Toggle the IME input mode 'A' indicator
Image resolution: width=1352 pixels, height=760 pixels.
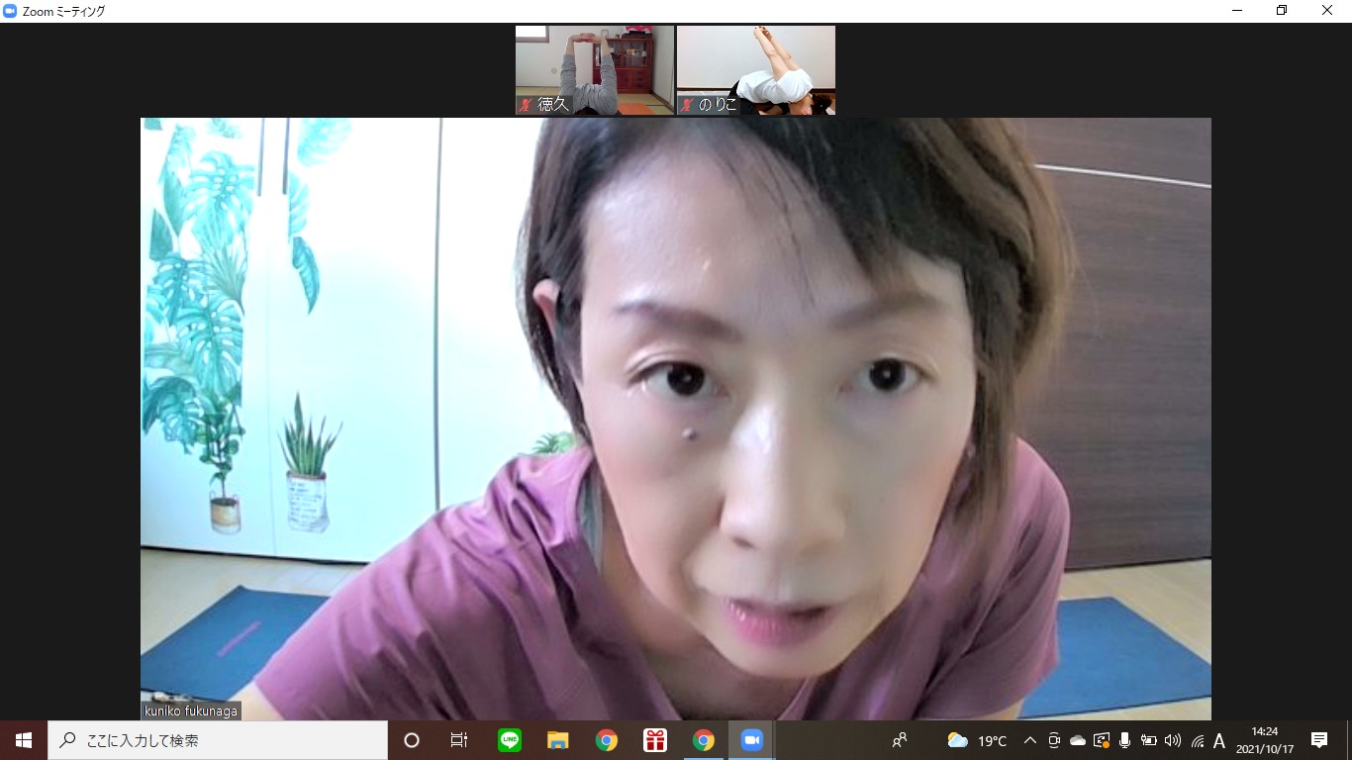coord(1219,740)
